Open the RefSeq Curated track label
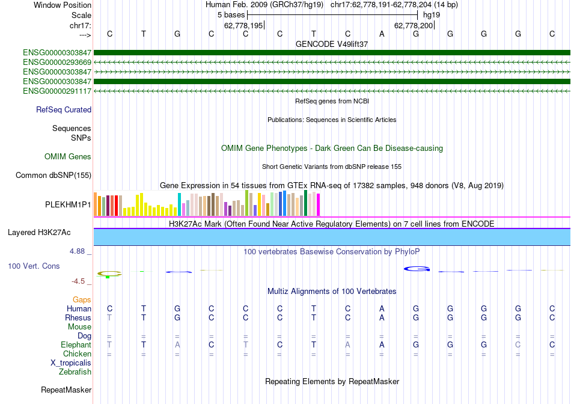 point(63,109)
